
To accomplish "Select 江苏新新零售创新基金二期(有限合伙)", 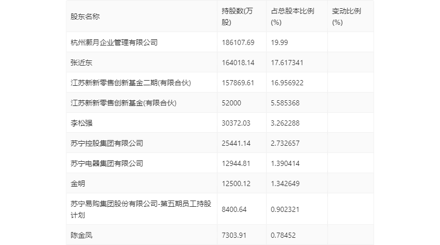I will (x=131, y=83).
